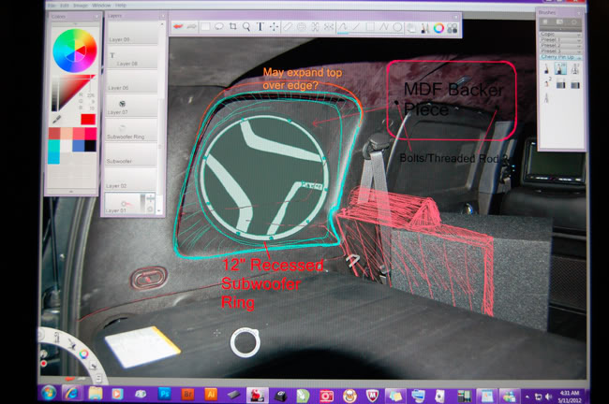609x404 pixels.
Task: Select the Subwoofer layer
Action: pos(132,154)
